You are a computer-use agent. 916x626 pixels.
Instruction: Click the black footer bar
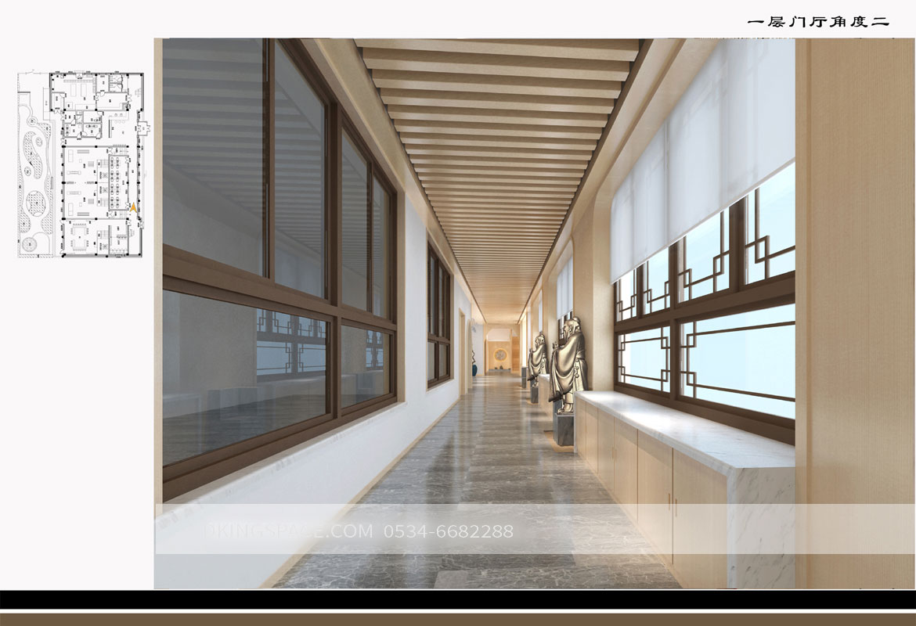(x=458, y=599)
